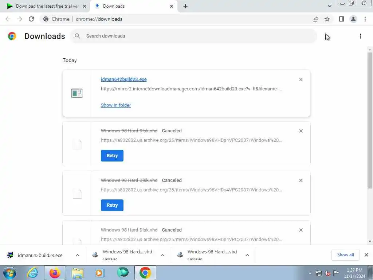
Task: Click the Chrome site info chip
Action: (x=56, y=19)
